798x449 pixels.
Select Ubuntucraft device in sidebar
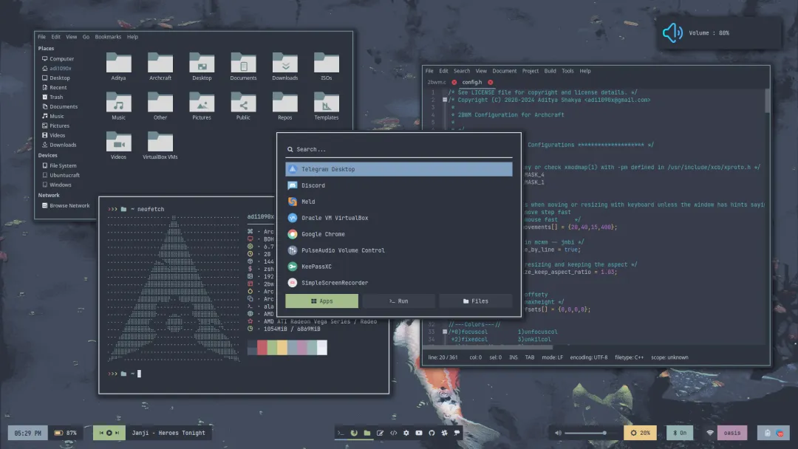click(x=61, y=176)
